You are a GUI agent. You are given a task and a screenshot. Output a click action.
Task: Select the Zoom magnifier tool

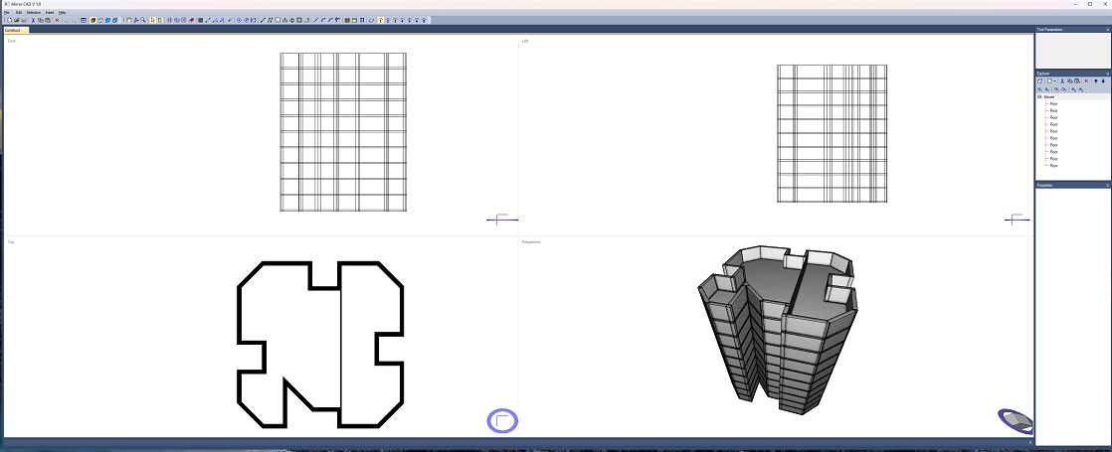143,20
